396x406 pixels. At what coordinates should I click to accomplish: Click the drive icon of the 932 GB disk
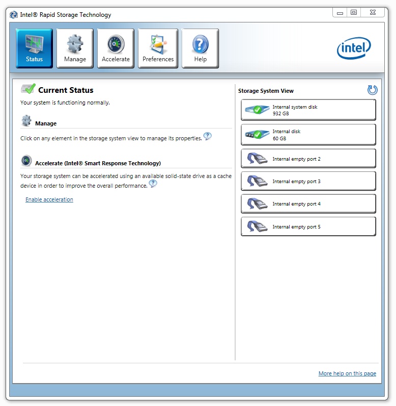(x=257, y=110)
